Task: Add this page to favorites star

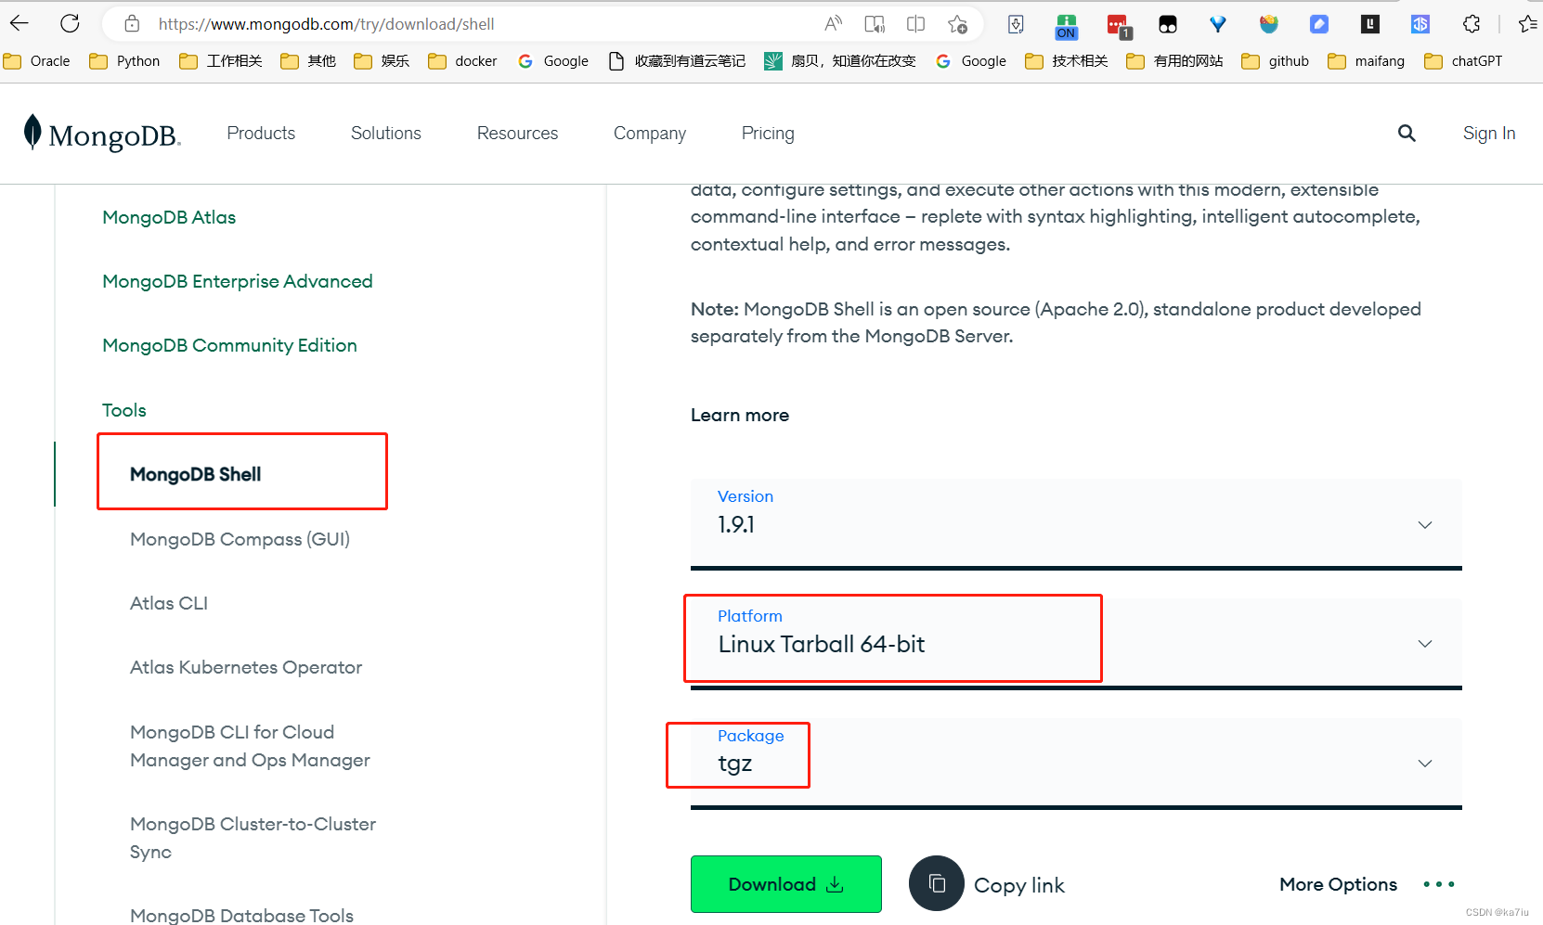Action: pos(958,23)
